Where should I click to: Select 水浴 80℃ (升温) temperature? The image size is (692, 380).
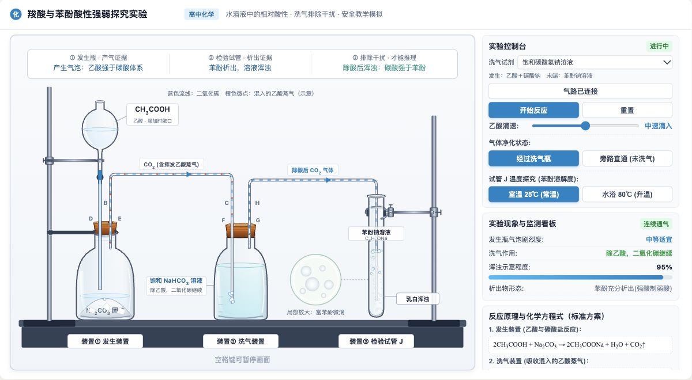click(627, 194)
